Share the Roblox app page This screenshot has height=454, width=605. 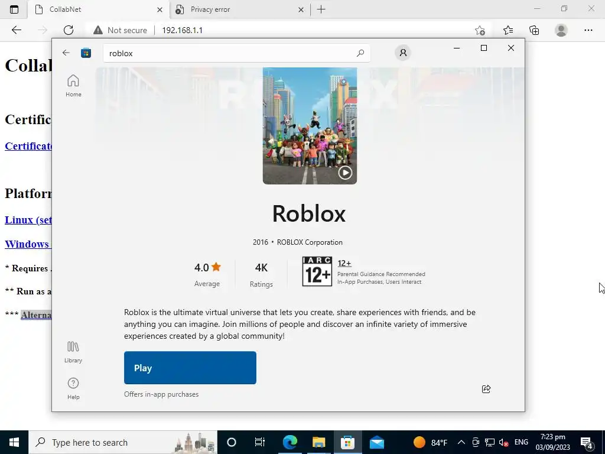pos(486,389)
